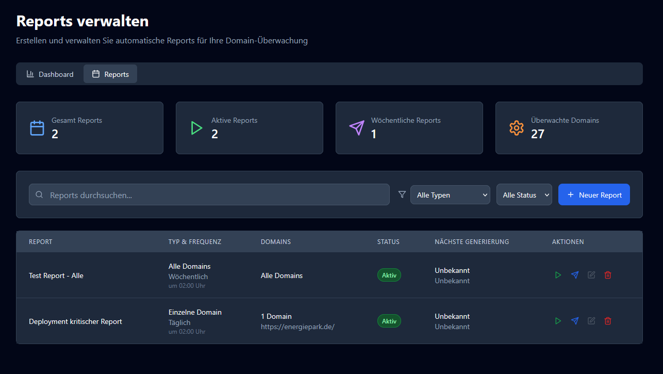Delete Deployment kritischer Report

pos(608,321)
